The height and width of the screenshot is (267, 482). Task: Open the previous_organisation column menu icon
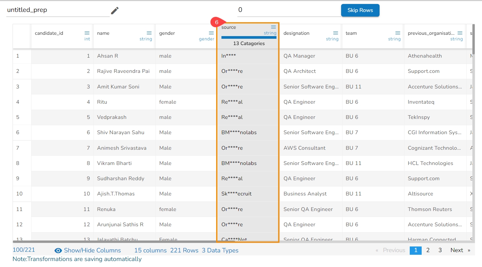(x=460, y=33)
